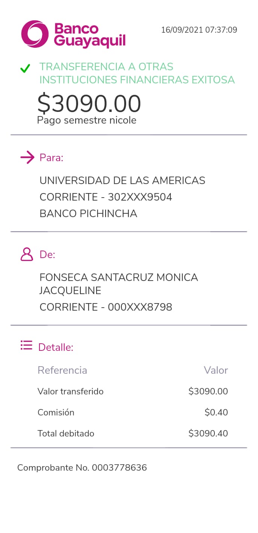
Task: Click the Banco Guayaquil swirl logo
Action: (x=35, y=34)
